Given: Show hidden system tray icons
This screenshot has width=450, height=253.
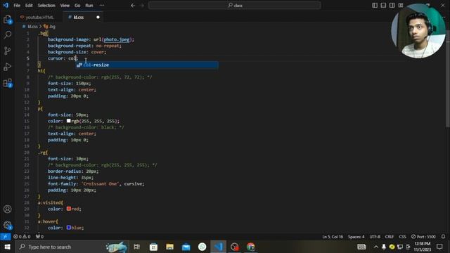Looking at the screenshot, I should coord(376,247).
